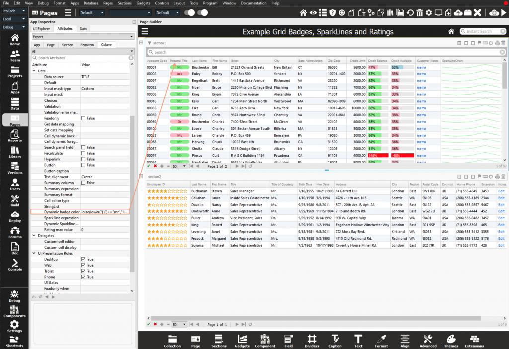Click the memo link for account 00001

[421, 67]
